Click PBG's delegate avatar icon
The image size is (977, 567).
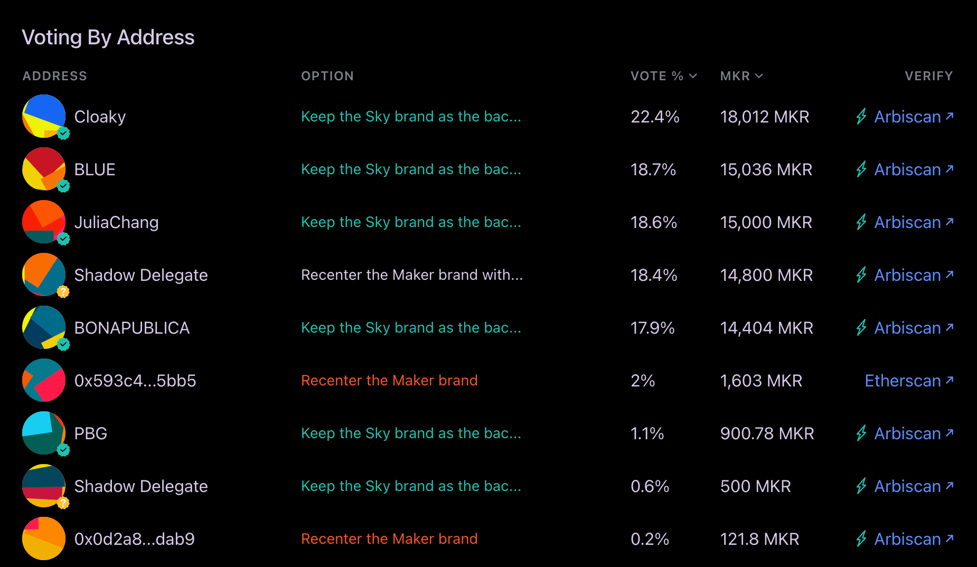click(x=44, y=433)
